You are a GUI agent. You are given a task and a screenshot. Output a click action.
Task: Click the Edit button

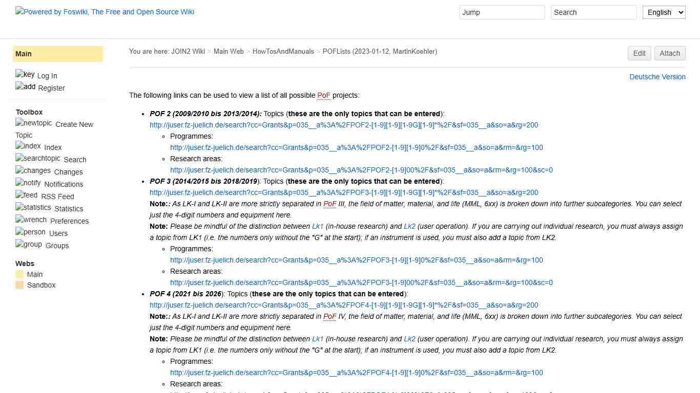click(x=639, y=53)
